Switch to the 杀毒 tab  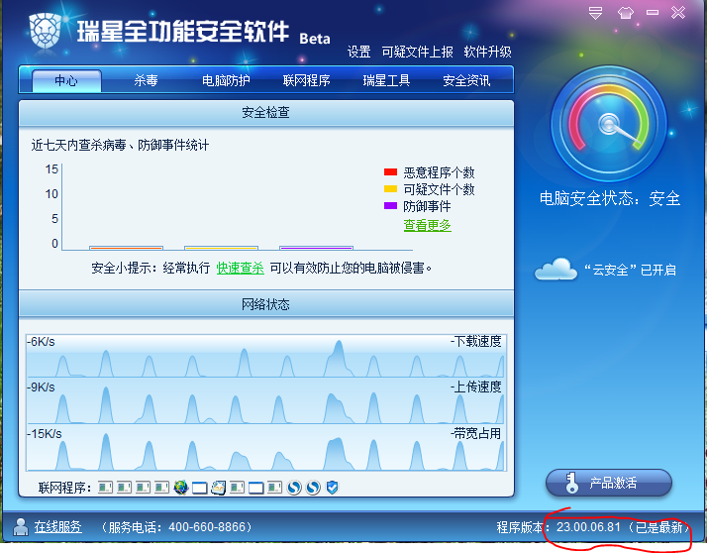(x=146, y=81)
